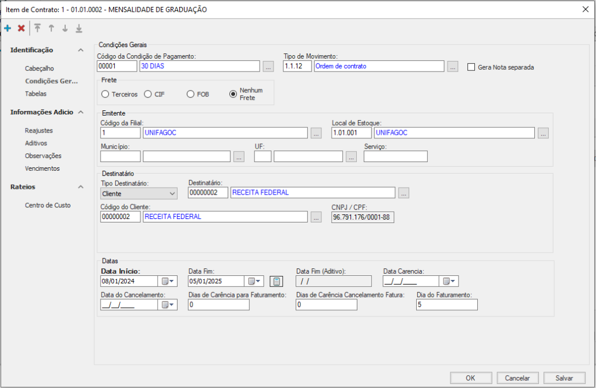Image resolution: width=596 pixels, height=388 pixels.
Task: Collapse the Identificação section
Action: (x=81, y=50)
